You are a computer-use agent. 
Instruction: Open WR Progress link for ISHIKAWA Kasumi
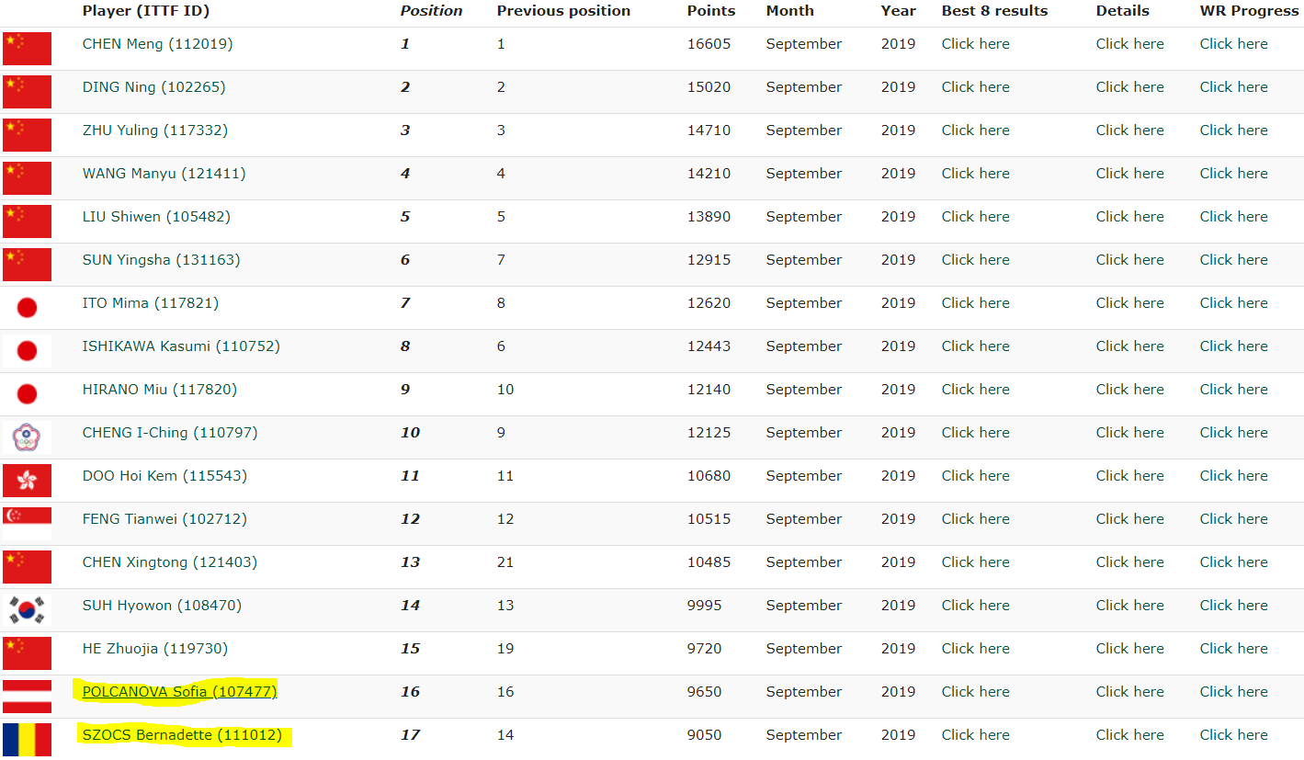coord(1233,346)
